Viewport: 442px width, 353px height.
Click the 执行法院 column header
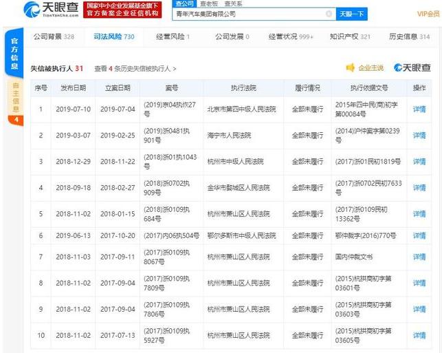tap(243, 88)
